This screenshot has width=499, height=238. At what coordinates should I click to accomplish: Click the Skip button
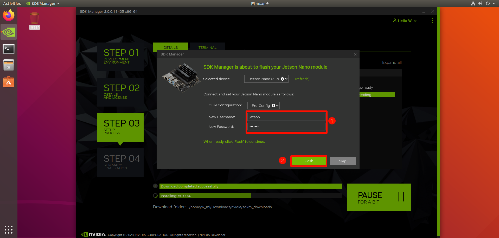point(342,161)
